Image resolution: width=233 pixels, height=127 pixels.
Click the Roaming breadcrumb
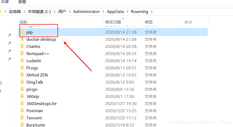point(139,11)
